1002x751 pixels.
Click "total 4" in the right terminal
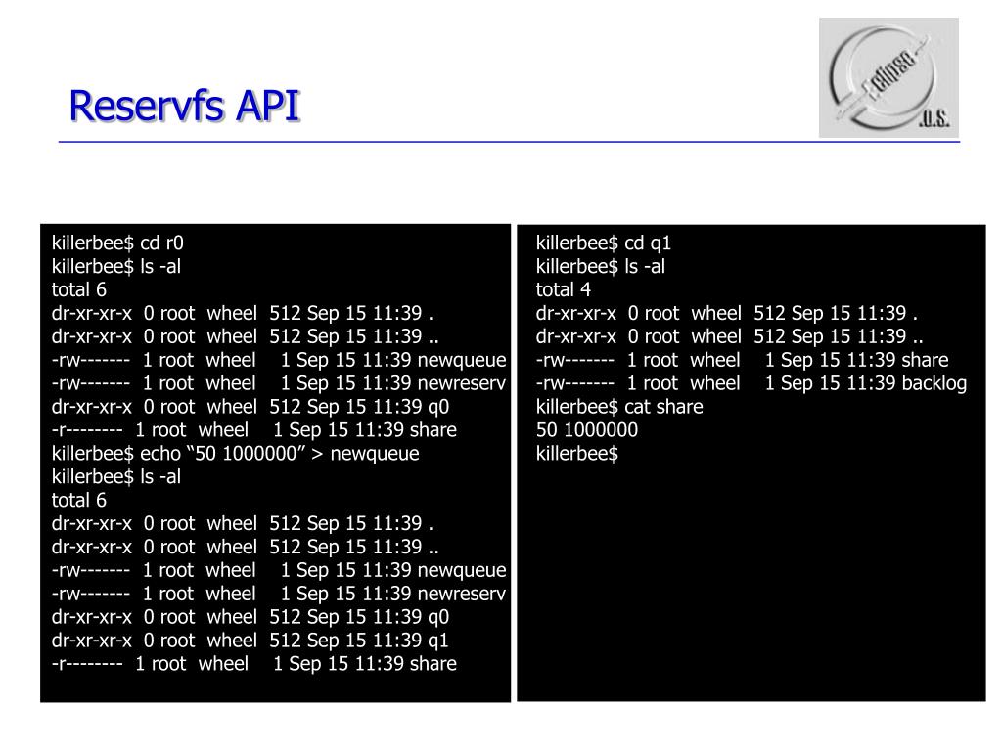pos(563,289)
